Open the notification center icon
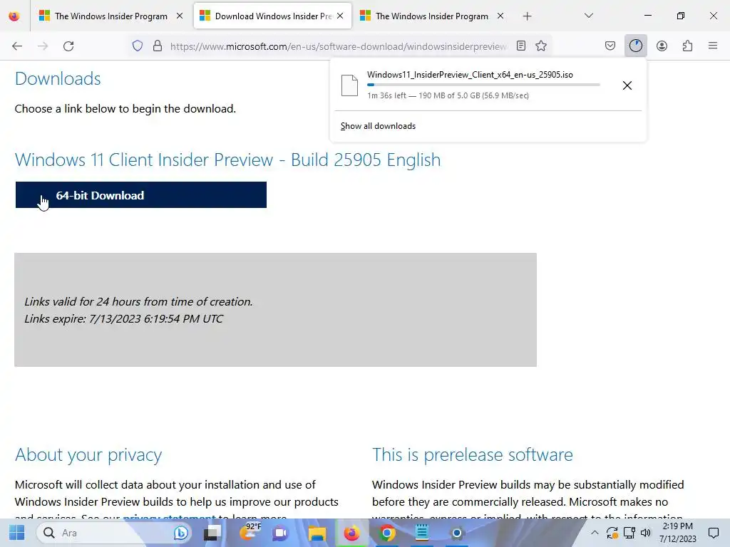Viewport: 730px width, 547px height. click(x=713, y=533)
